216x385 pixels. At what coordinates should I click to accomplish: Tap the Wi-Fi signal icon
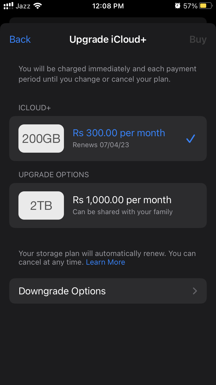coord(37,6)
